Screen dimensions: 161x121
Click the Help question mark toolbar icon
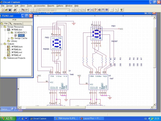coord(121,10)
